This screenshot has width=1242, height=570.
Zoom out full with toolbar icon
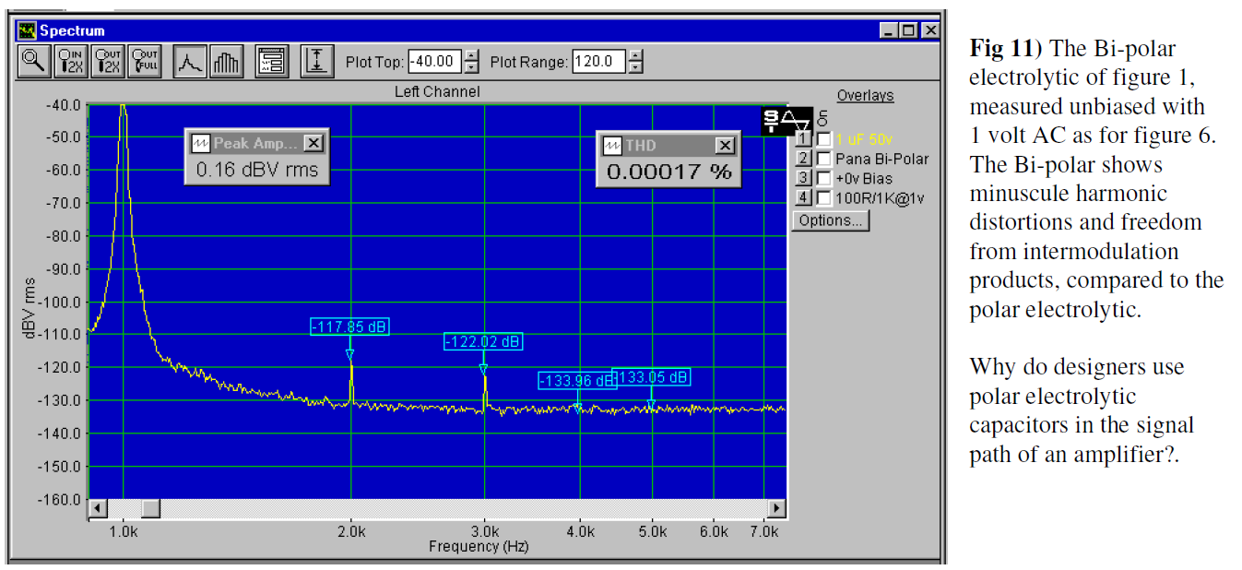144,62
